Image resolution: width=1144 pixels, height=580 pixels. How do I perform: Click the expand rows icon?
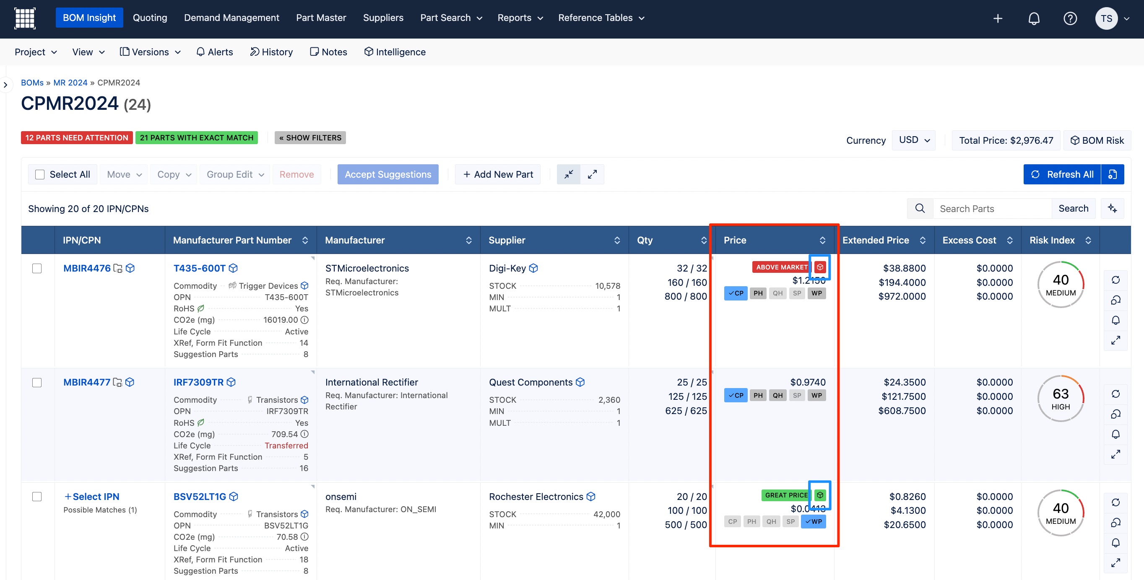pos(592,174)
